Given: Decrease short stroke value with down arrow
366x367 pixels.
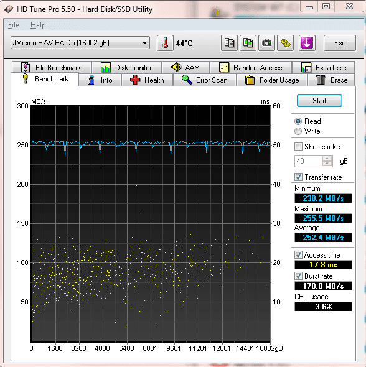Looking at the screenshot, I should 327,164.
